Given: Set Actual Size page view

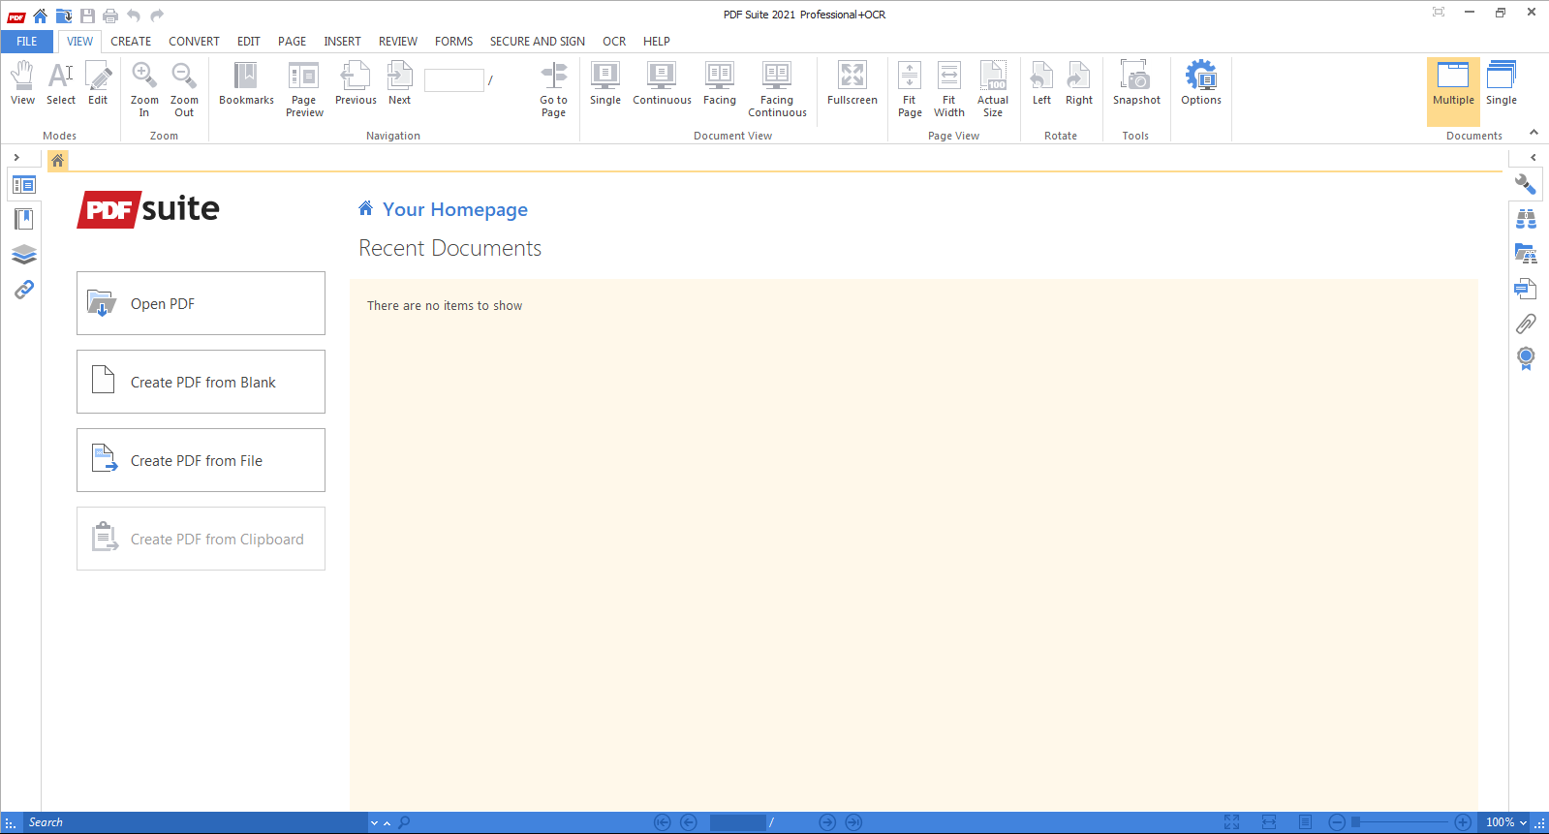Looking at the screenshot, I should [x=993, y=89].
